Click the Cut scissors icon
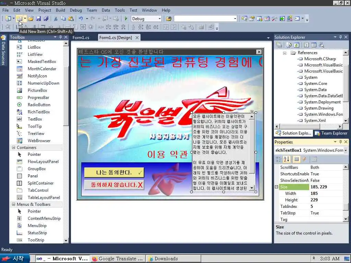The width and height of the screenshot is (351, 263). [56, 18]
